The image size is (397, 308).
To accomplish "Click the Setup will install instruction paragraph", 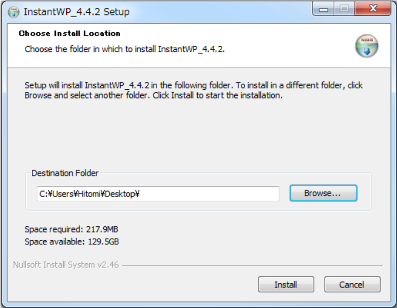I will pos(194,90).
